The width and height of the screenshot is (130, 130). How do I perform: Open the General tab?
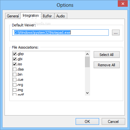13,16
